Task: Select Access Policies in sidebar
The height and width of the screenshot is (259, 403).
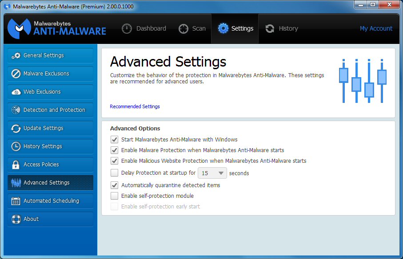Action: point(50,165)
